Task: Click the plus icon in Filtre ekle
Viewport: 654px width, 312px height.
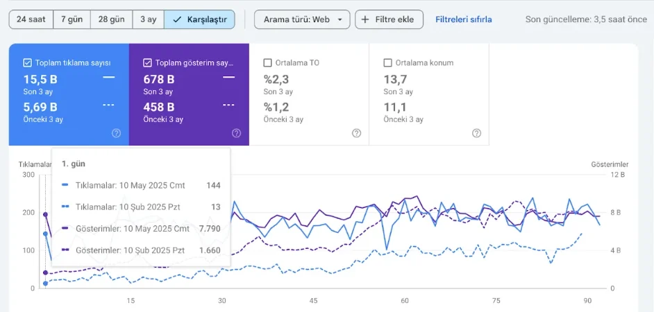Action: pyautogui.click(x=366, y=19)
